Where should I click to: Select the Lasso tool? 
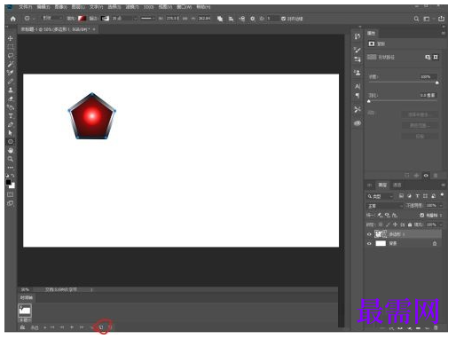click(x=11, y=56)
